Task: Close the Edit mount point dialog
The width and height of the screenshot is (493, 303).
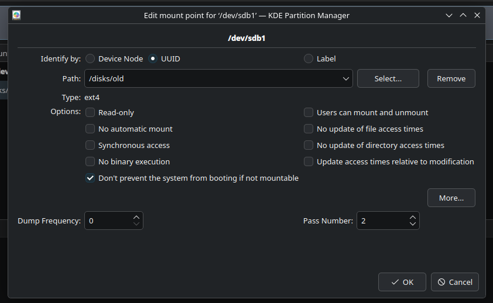Action: (477, 15)
